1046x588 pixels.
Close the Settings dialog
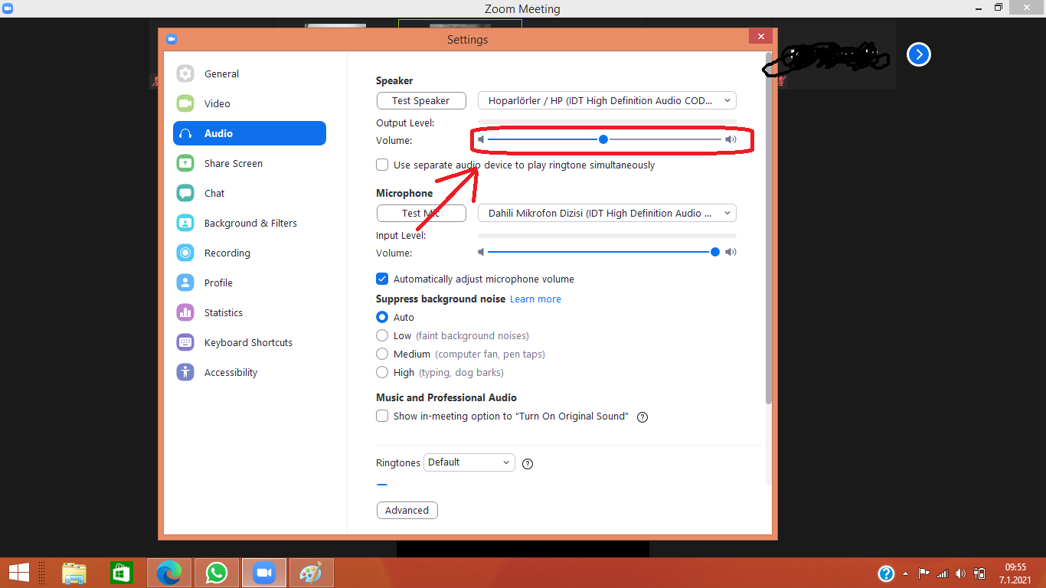(x=760, y=37)
